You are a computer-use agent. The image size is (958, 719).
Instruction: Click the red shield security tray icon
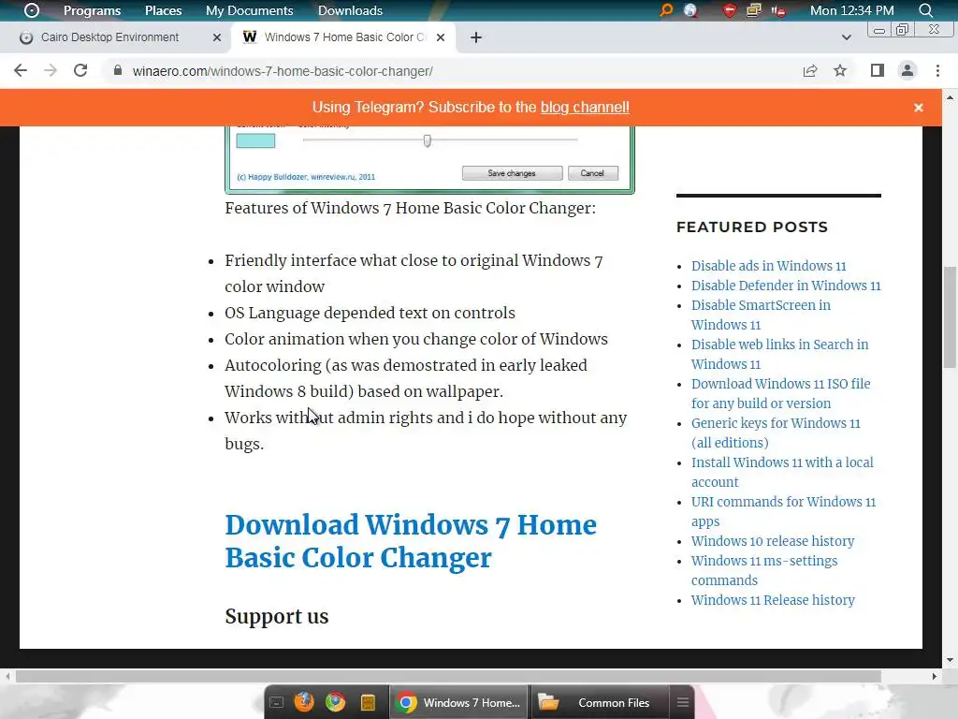(729, 10)
